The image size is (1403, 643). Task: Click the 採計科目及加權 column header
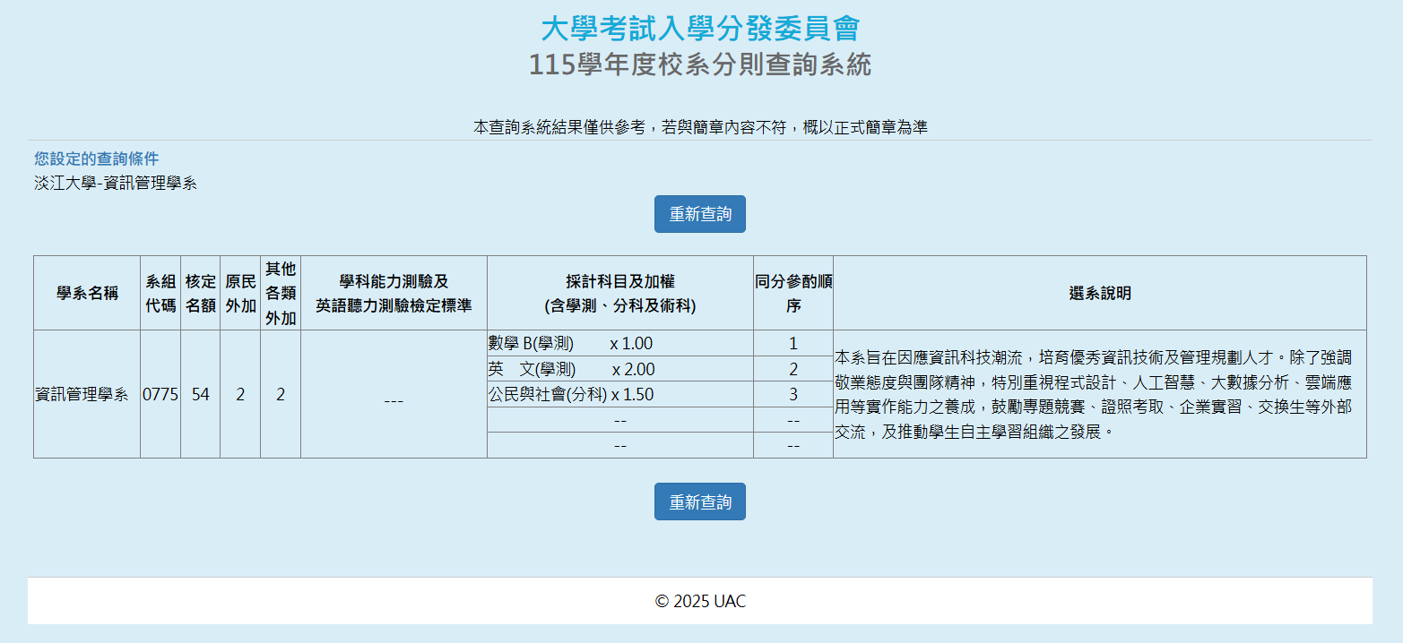coord(619,293)
